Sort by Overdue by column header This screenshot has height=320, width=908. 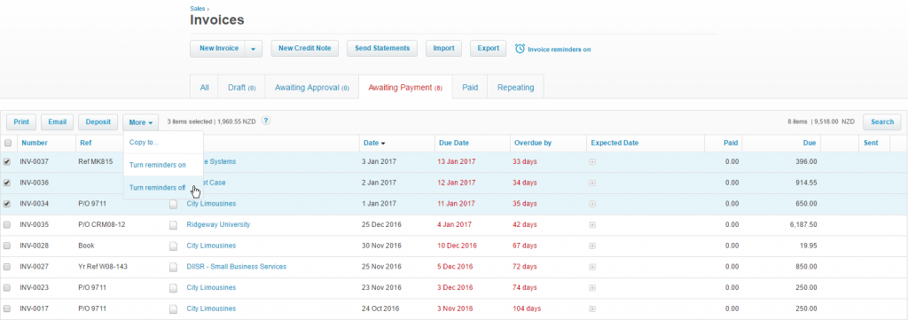pos(532,143)
